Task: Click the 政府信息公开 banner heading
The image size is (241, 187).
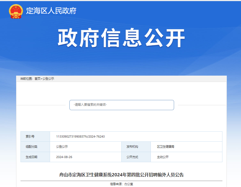Action: pos(121,38)
